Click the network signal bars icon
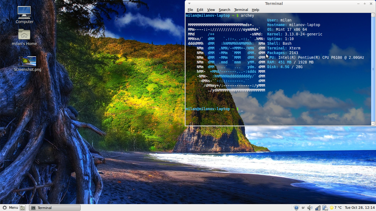The width and height of the screenshot is (376, 211). (318, 208)
